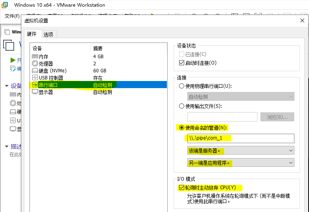
Task: Click the 4 GB memory summary value
Action: click(x=98, y=57)
